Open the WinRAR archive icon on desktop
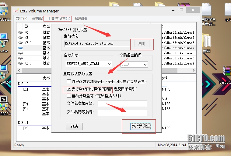This screenshot has width=231, height=156. point(184,5)
